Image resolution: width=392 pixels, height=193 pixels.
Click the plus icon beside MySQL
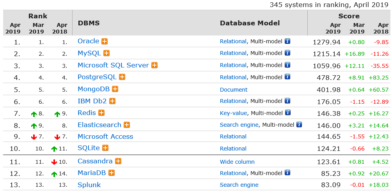[106, 53]
